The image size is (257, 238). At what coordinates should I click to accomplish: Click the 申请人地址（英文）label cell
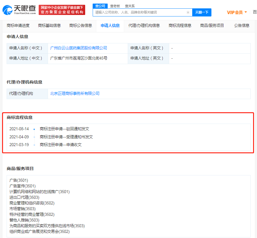(148, 59)
